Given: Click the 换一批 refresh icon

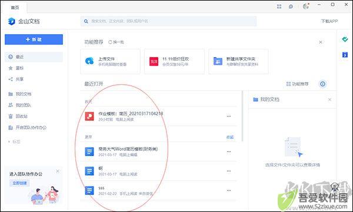Looking at the screenshot, I should pyautogui.click(x=110, y=42).
